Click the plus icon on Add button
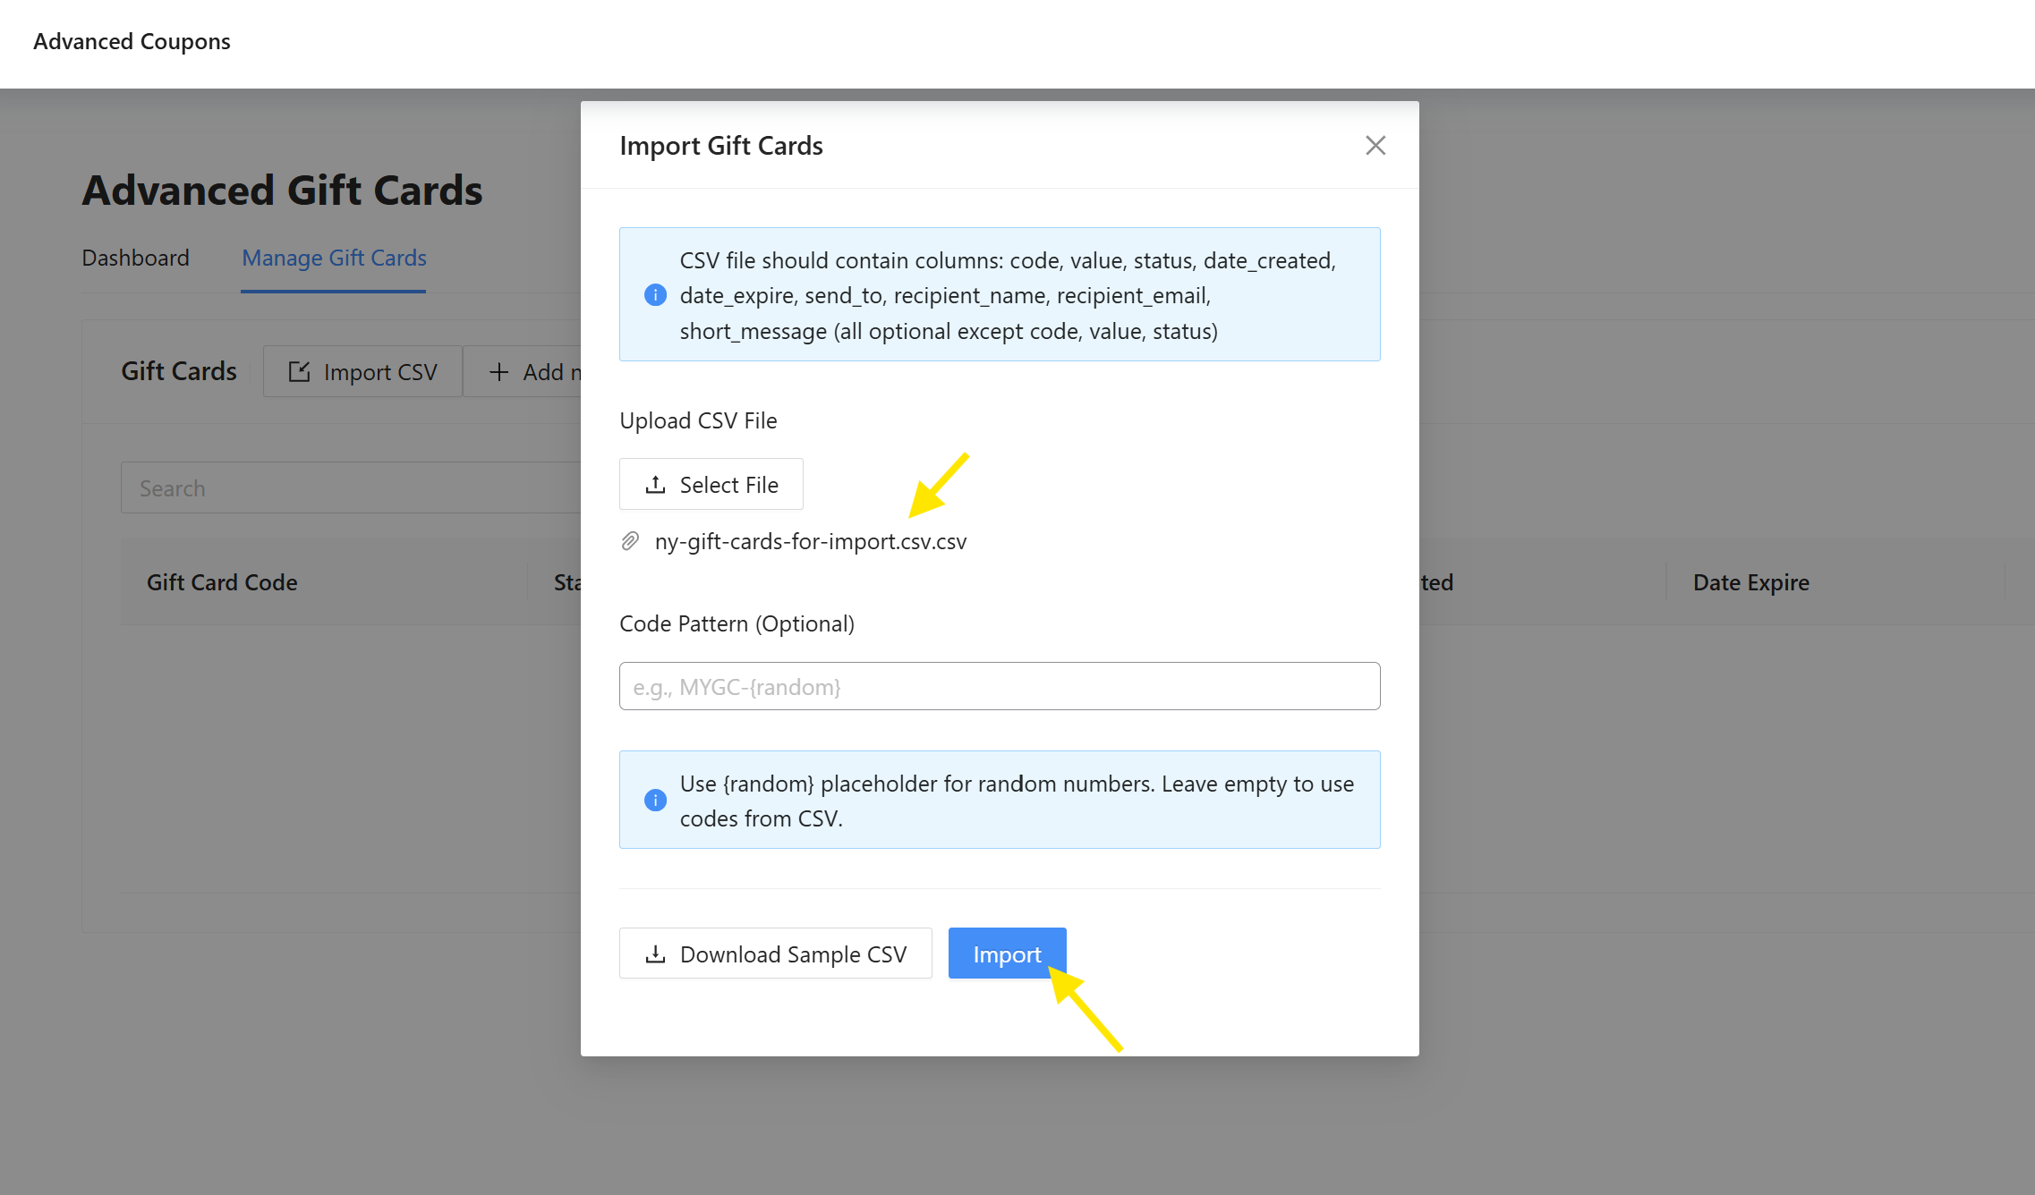2035x1195 pixels. coord(499,372)
